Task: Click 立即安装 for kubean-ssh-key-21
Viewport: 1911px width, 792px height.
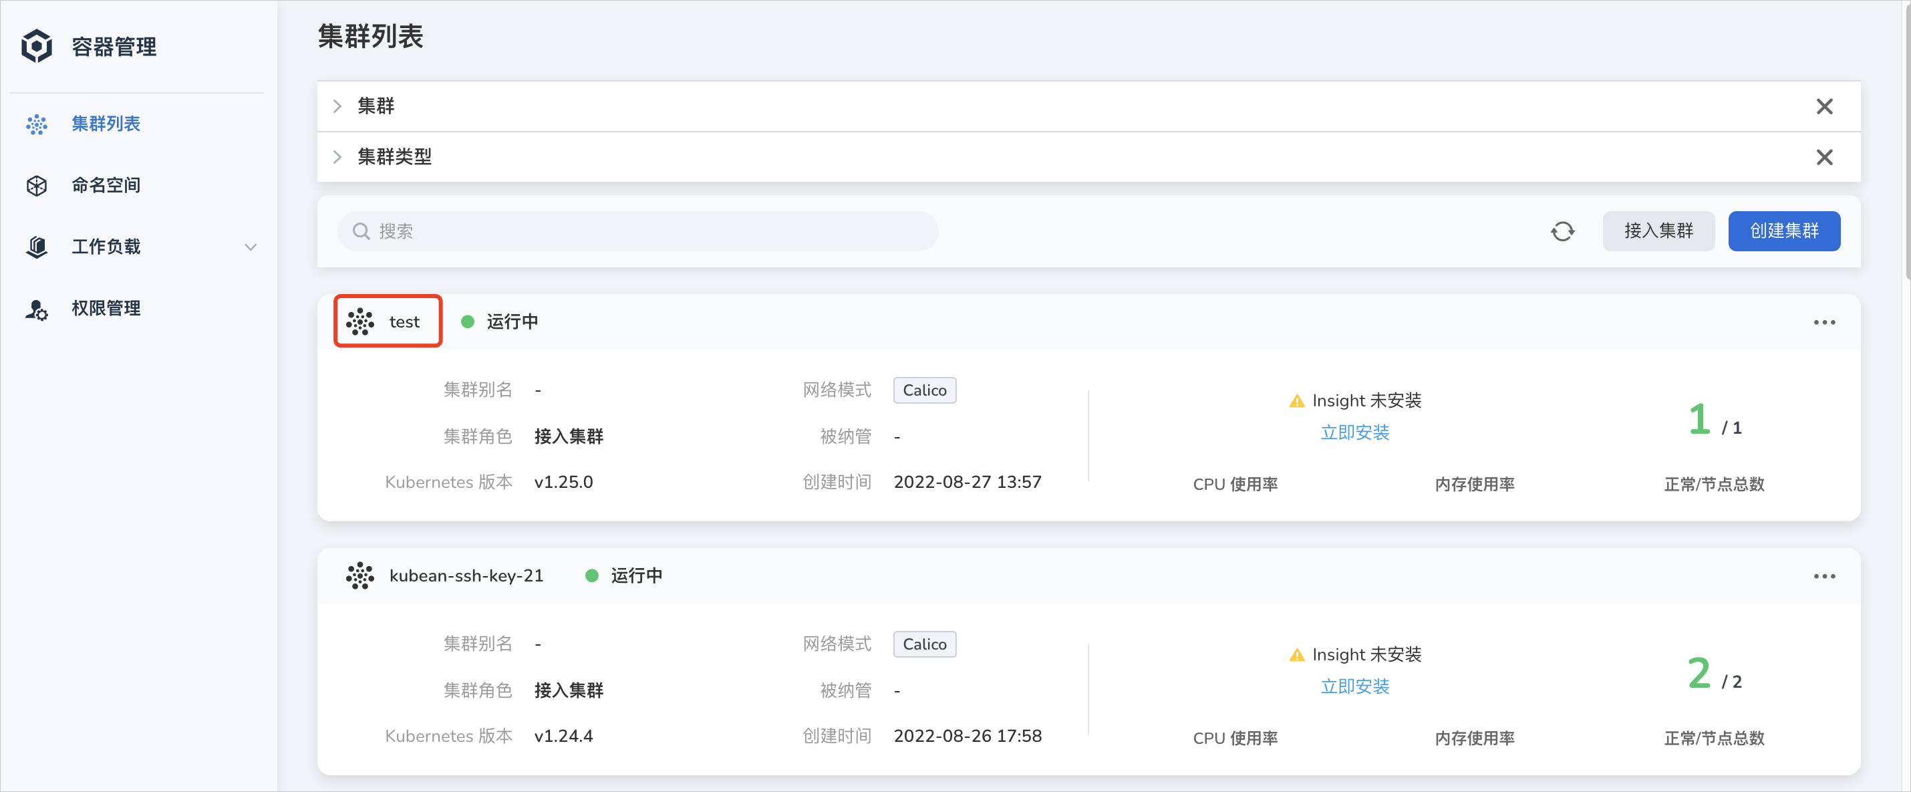Action: point(1354,686)
